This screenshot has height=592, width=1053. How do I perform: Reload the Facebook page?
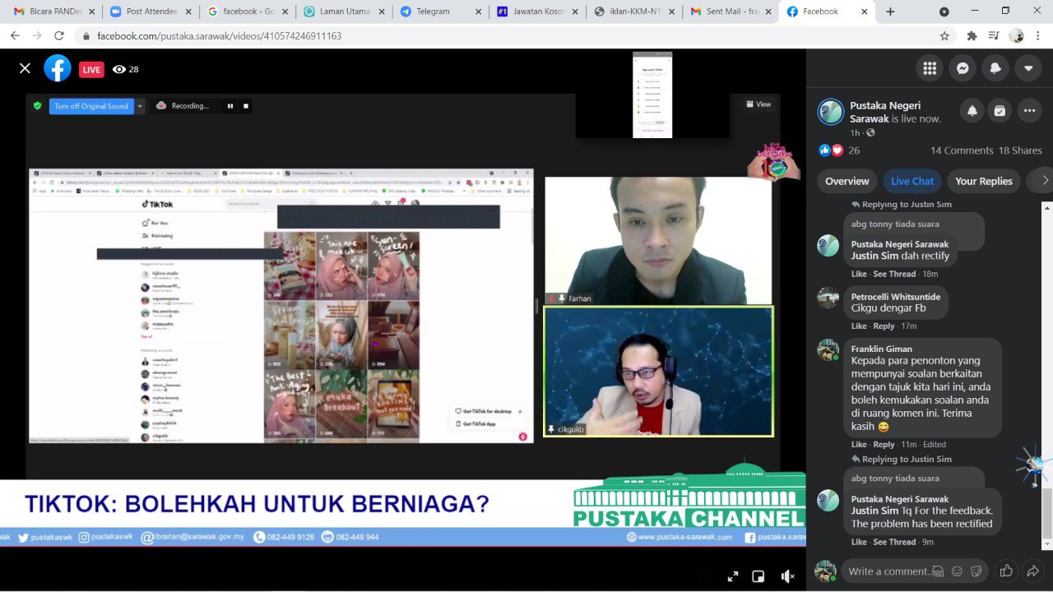point(59,36)
